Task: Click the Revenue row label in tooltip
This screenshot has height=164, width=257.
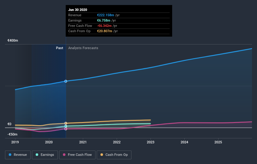Action: [x=75, y=15]
